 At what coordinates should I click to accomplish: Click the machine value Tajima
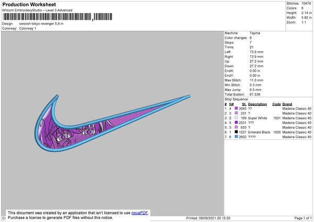point(255,33)
